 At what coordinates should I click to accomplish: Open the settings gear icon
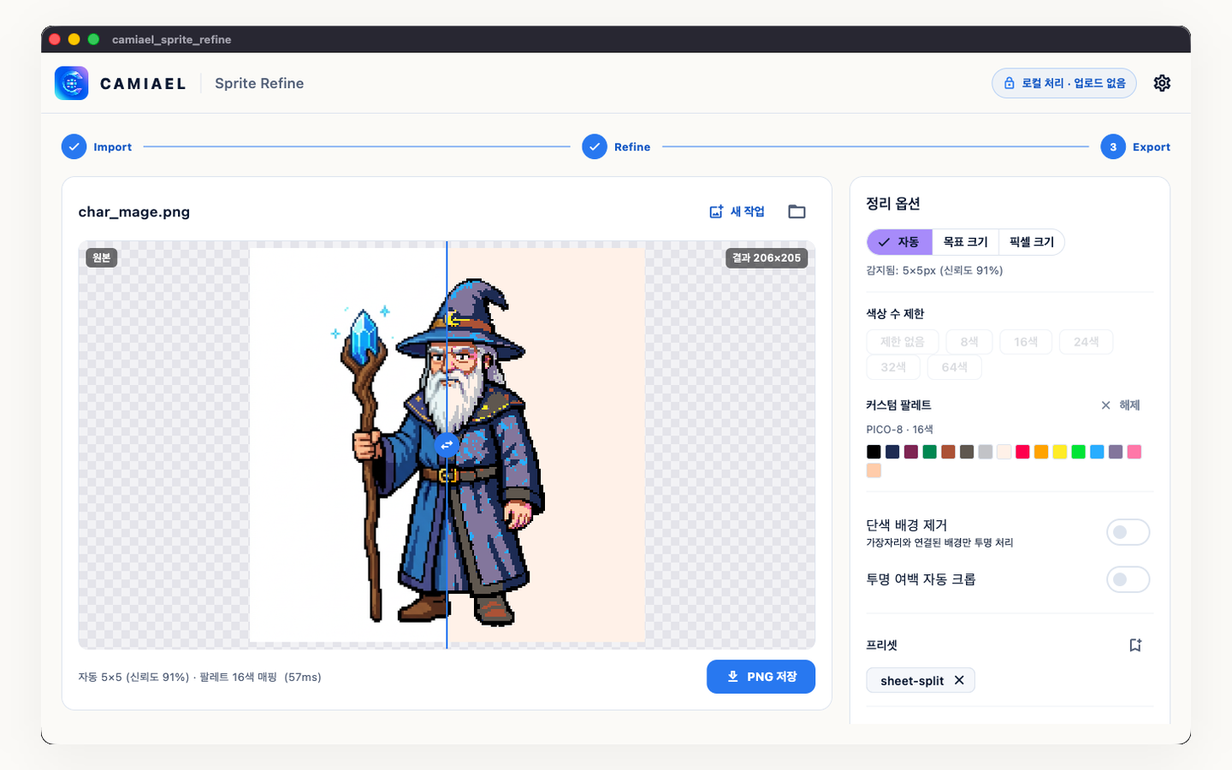[x=1162, y=83]
